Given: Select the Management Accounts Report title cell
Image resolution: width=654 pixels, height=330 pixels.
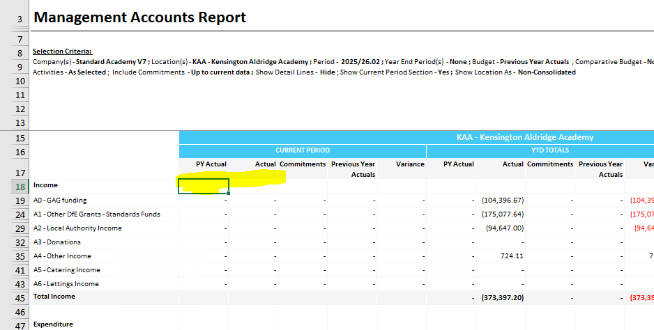Looking at the screenshot, I should point(139,17).
